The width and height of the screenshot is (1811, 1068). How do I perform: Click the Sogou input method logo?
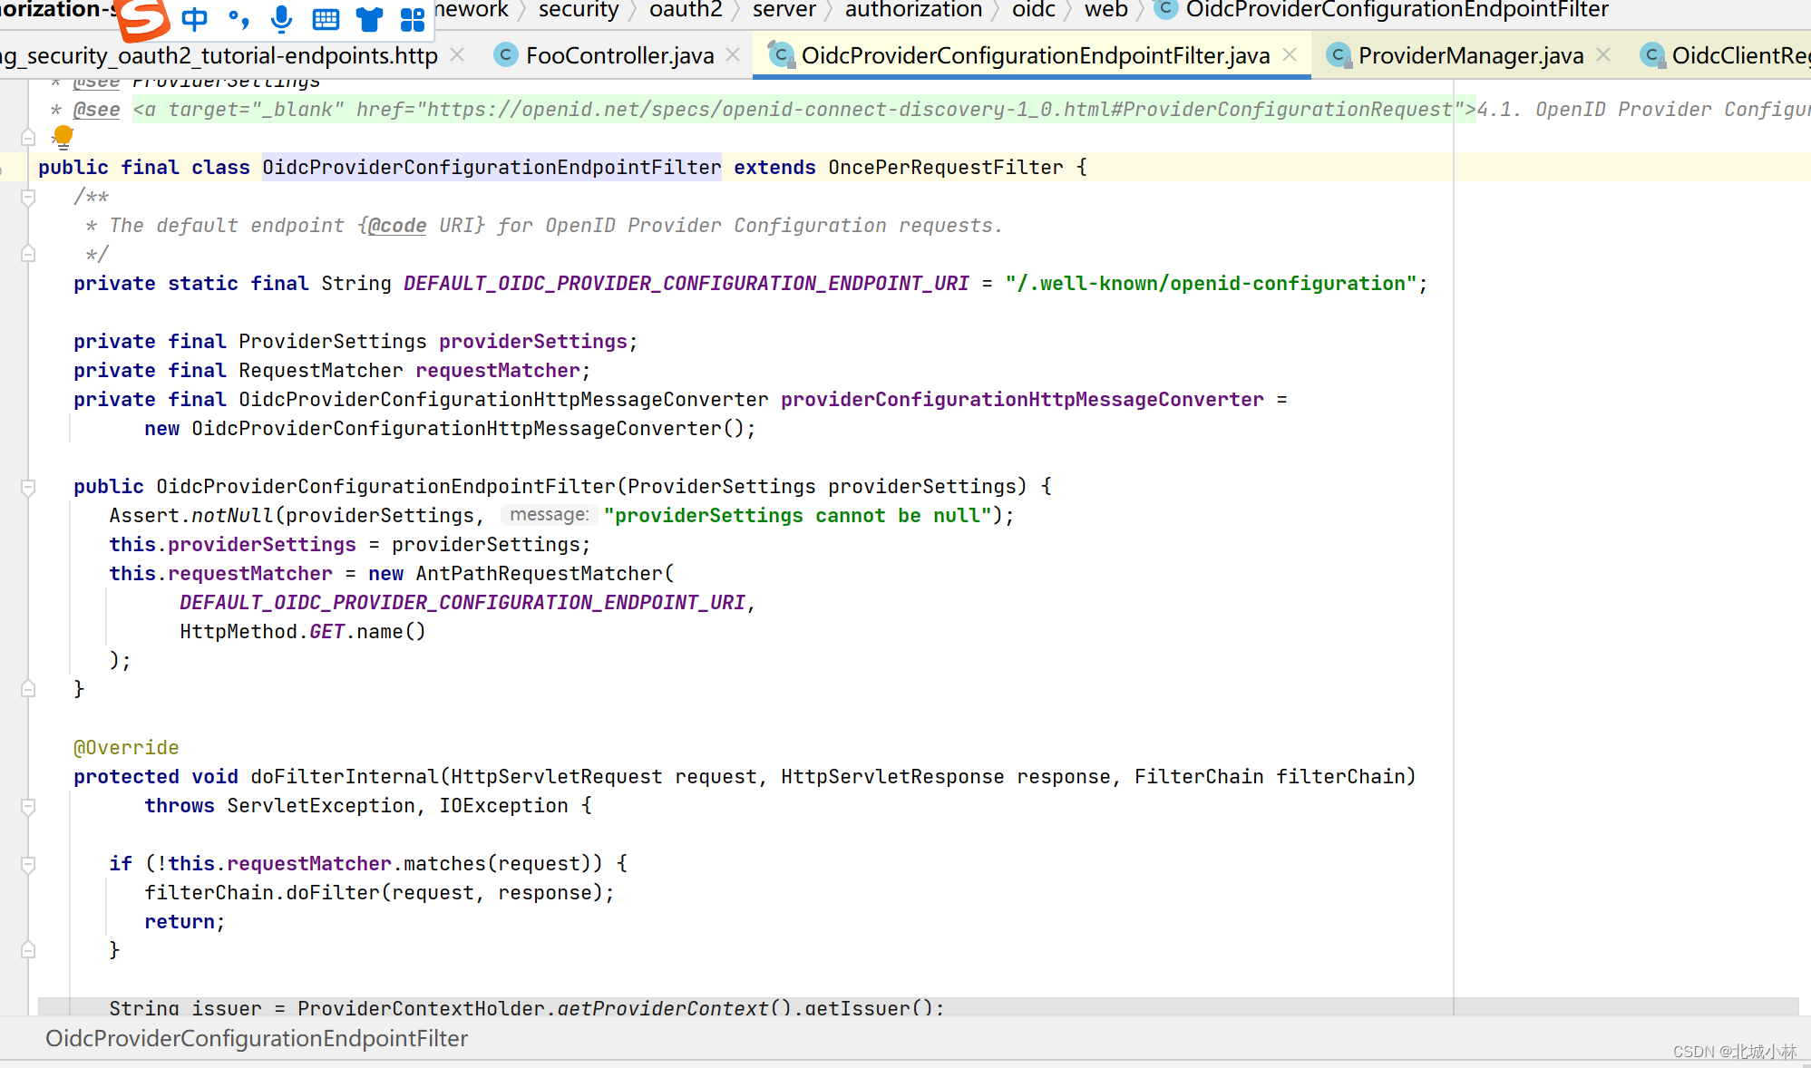pos(141,20)
